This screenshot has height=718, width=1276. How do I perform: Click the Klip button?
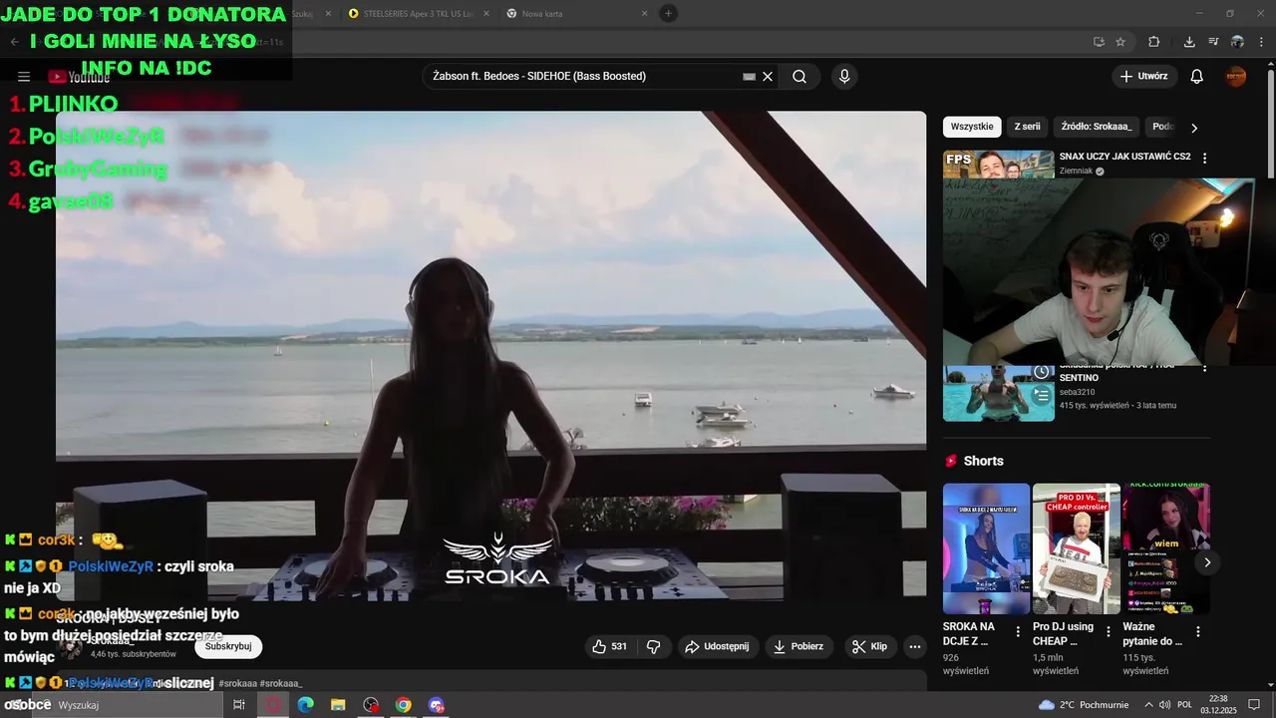click(x=869, y=646)
